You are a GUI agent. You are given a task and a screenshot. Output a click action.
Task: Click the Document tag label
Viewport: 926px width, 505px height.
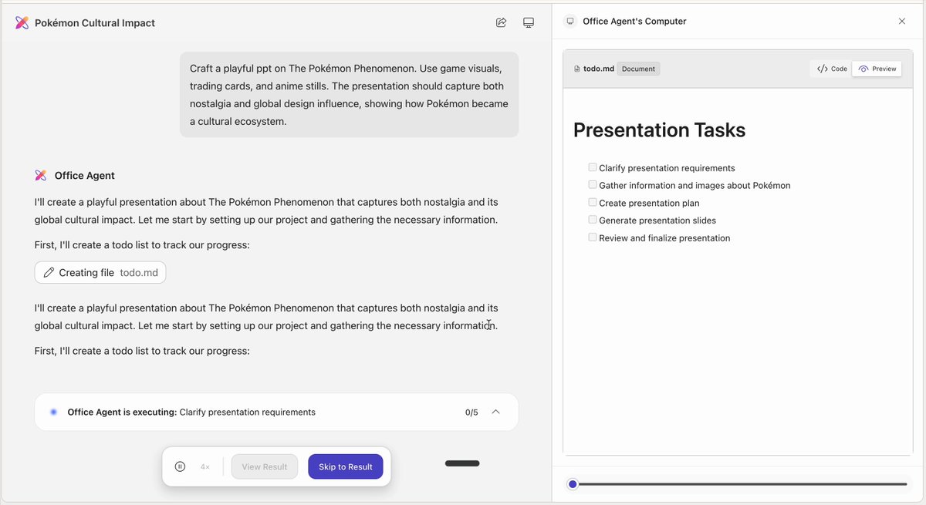pos(638,69)
